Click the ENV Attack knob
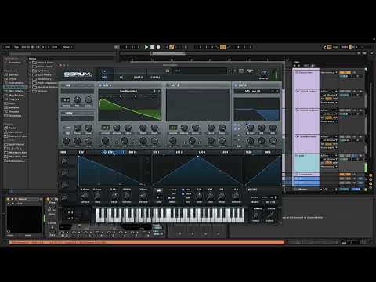Viewport: 376px width, 282px height. (x=85, y=197)
